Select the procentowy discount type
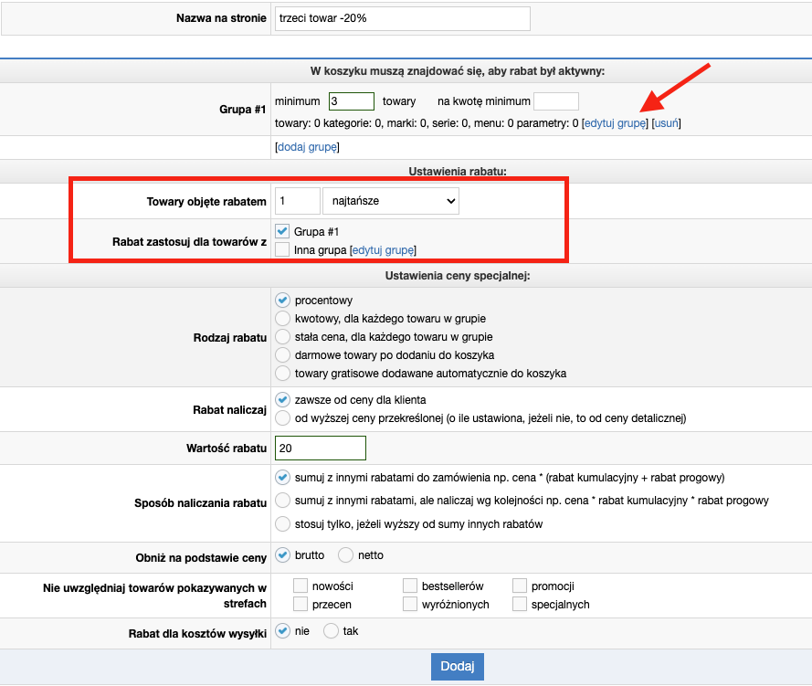Screen dimensions: 812x686 pyautogui.click(x=282, y=301)
